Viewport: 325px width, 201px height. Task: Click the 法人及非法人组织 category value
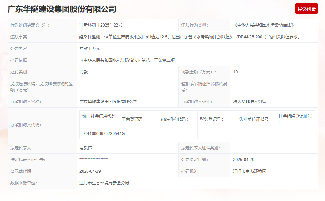[x=250, y=102]
